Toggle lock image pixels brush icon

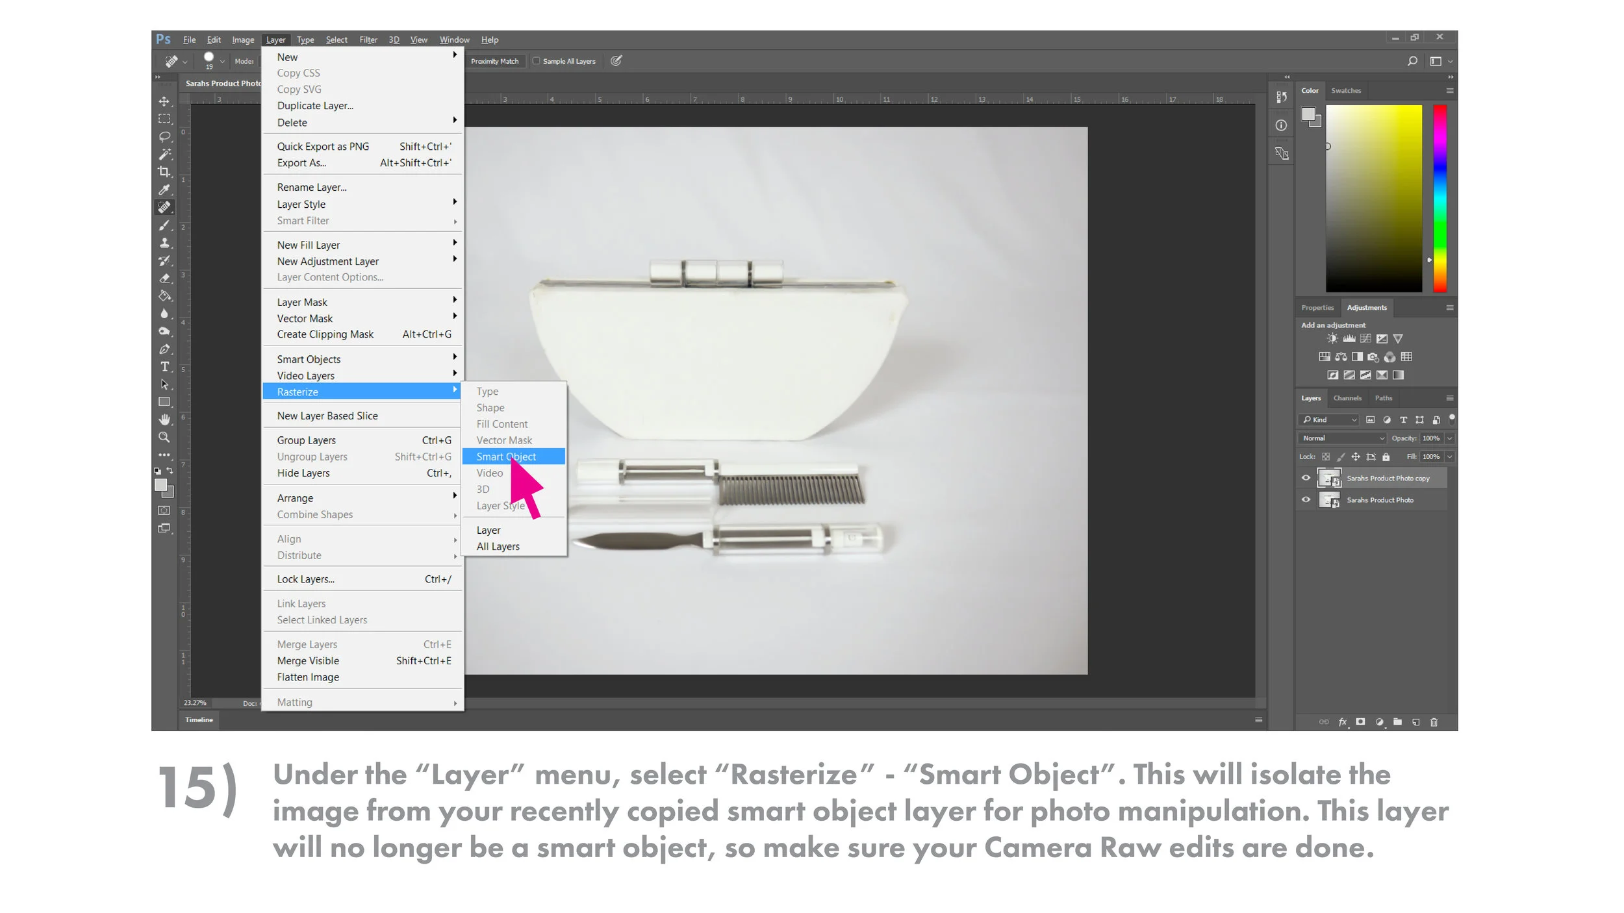click(1341, 457)
